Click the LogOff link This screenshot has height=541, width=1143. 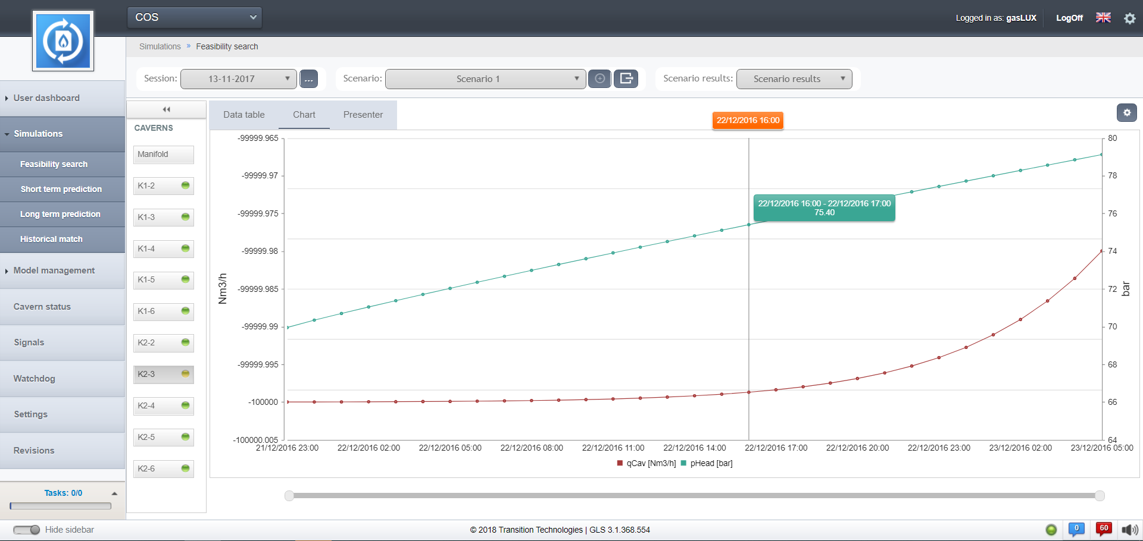tap(1069, 18)
